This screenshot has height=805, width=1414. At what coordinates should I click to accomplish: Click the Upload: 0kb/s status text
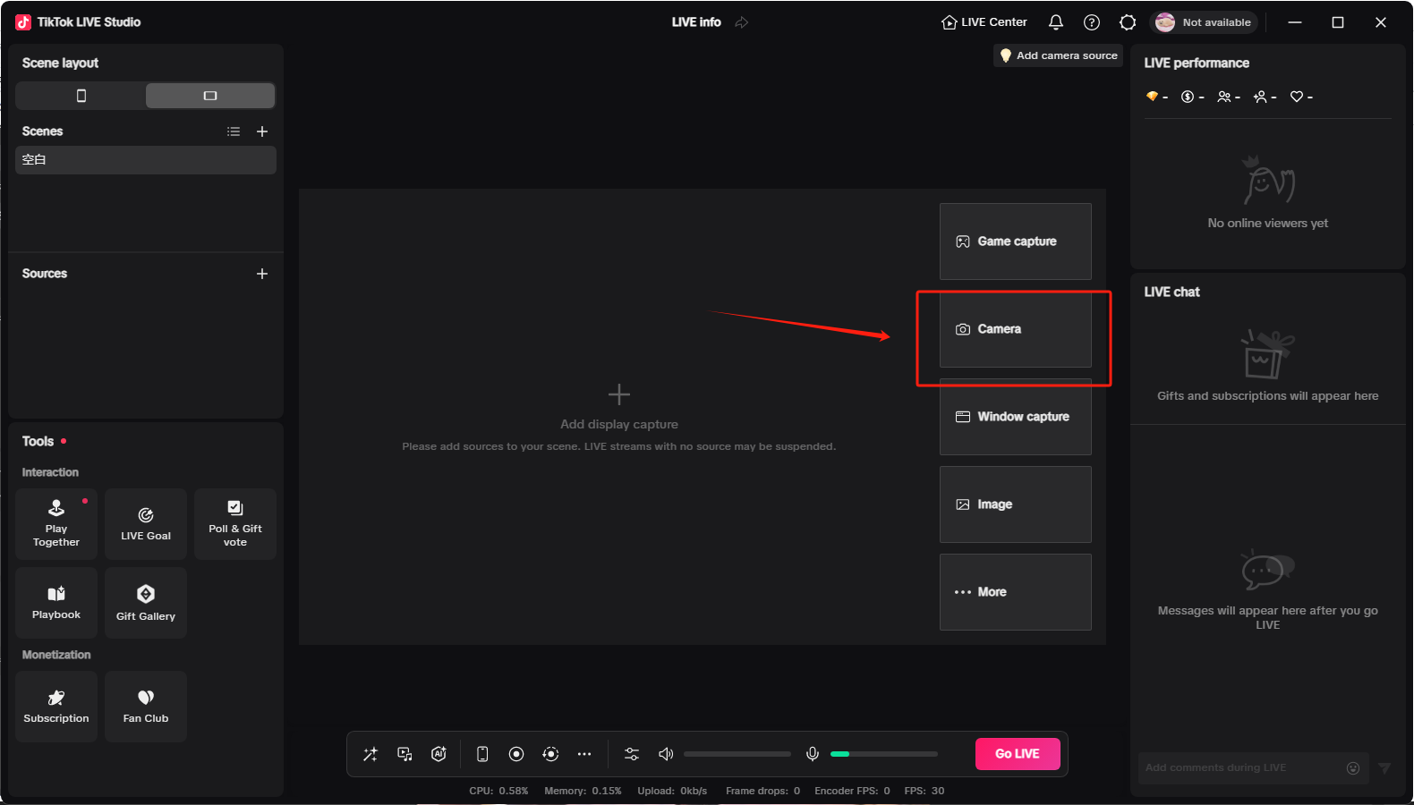(x=672, y=791)
